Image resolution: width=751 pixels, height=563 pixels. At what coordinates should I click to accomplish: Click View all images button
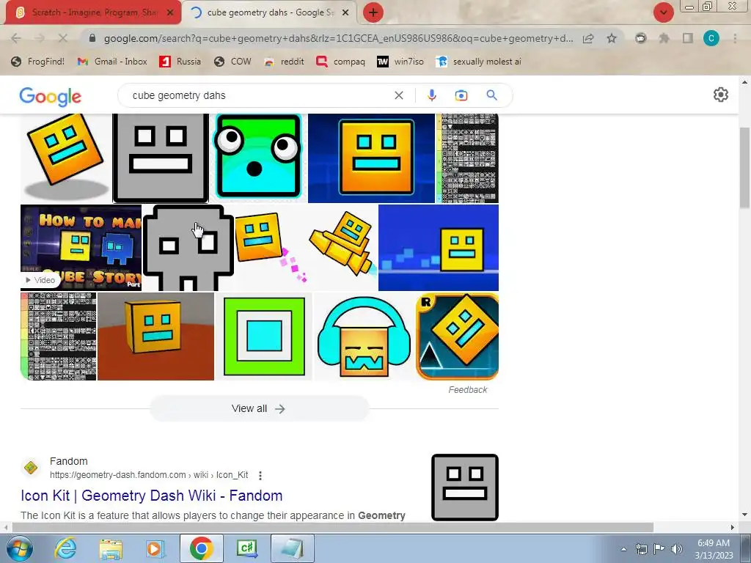(x=259, y=408)
